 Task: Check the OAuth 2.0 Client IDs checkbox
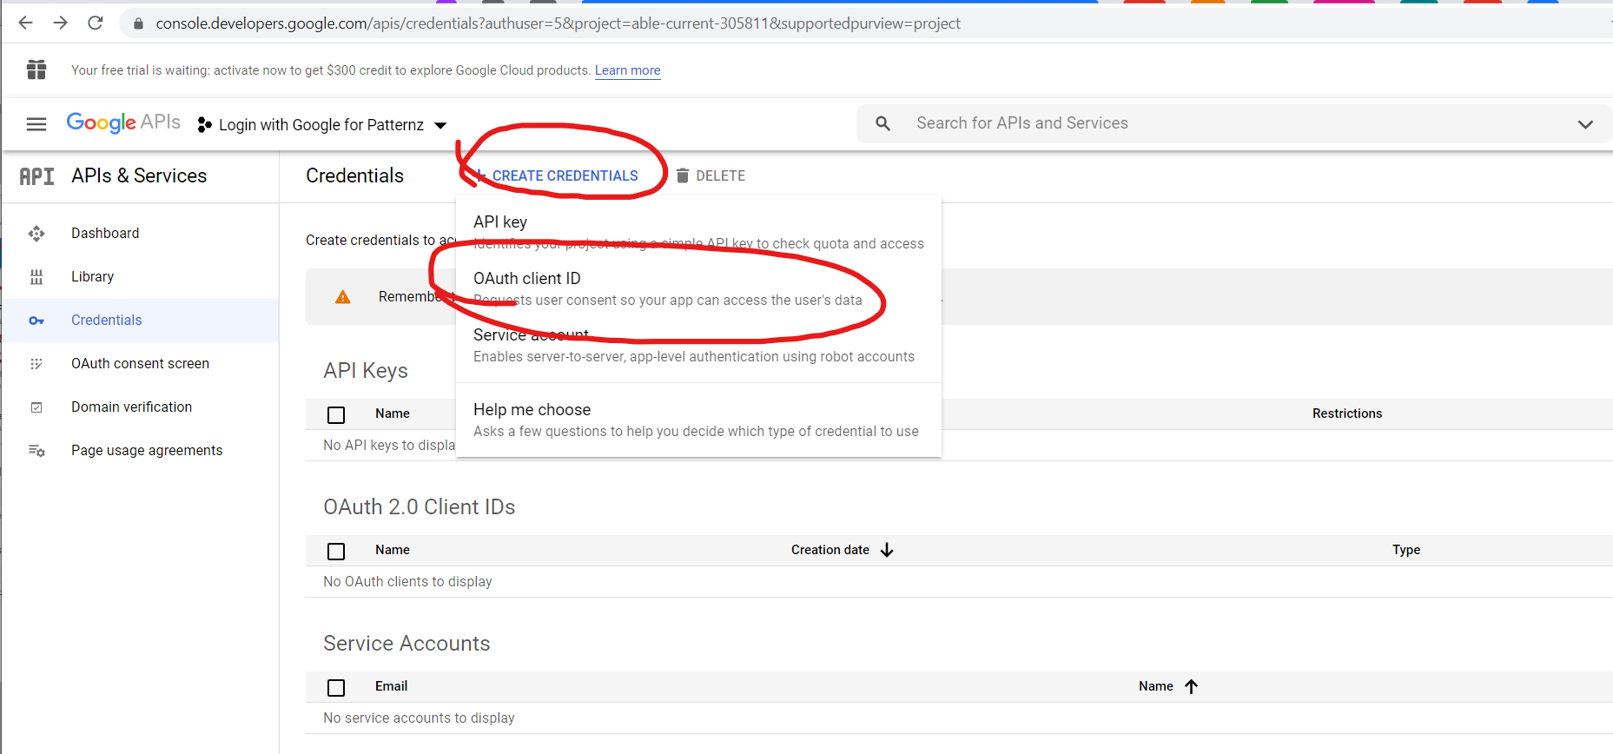[x=336, y=552]
